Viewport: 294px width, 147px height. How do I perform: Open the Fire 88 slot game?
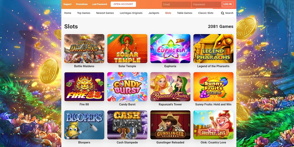[x=84, y=87]
